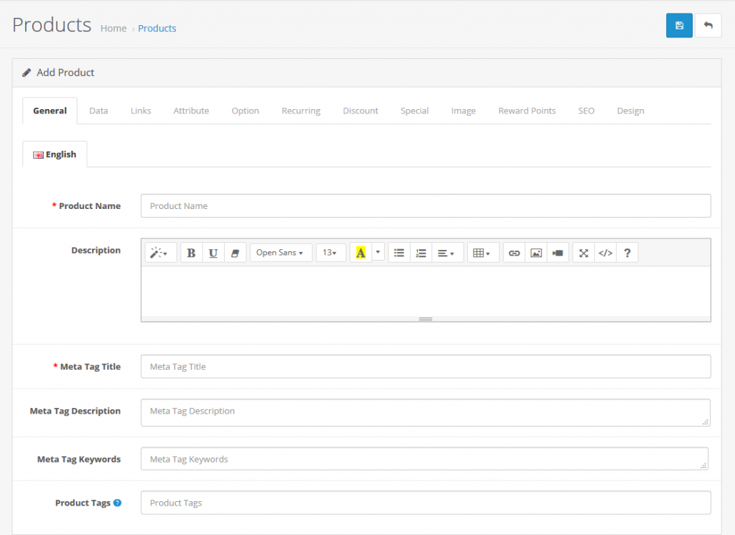Open the Open Sans font family dropdown
The image size is (735, 535).
click(281, 252)
